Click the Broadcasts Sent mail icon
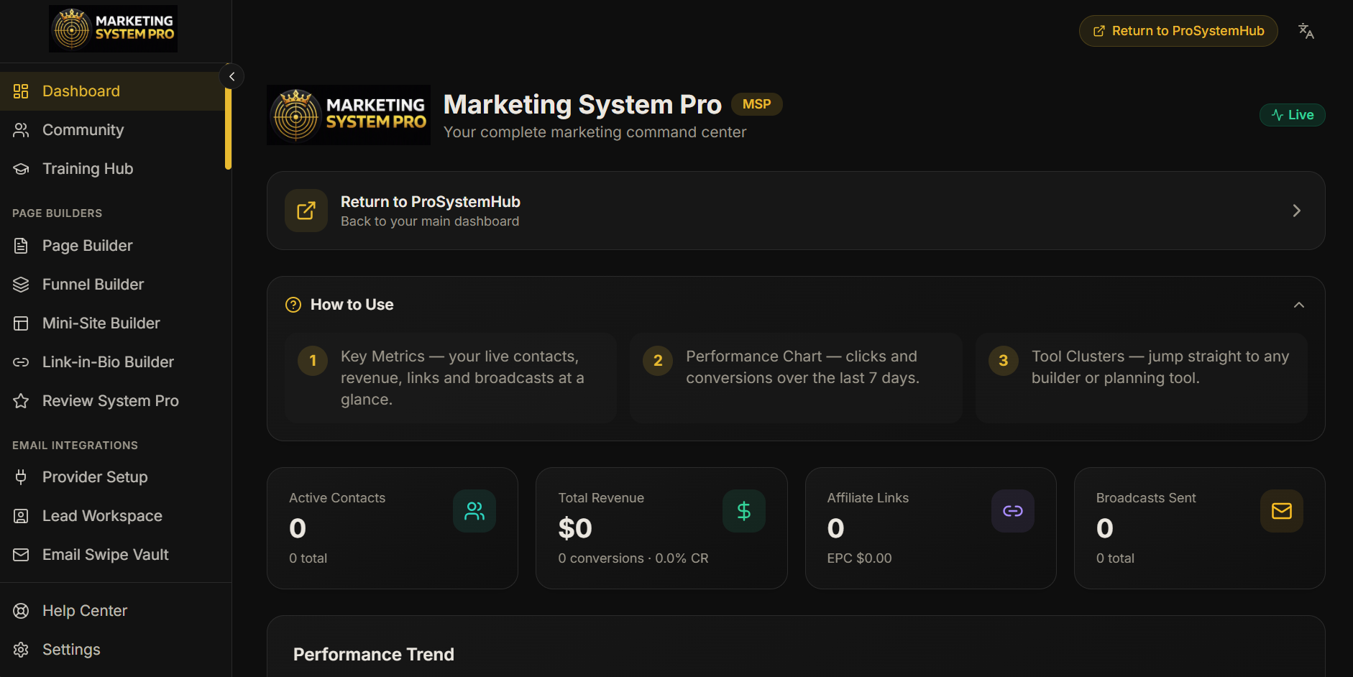This screenshot has width=1353, height=677. click(1282, 511)
